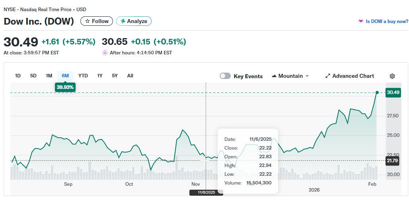Click the Dow Inc. (DOW) heading

pos(39,21)
